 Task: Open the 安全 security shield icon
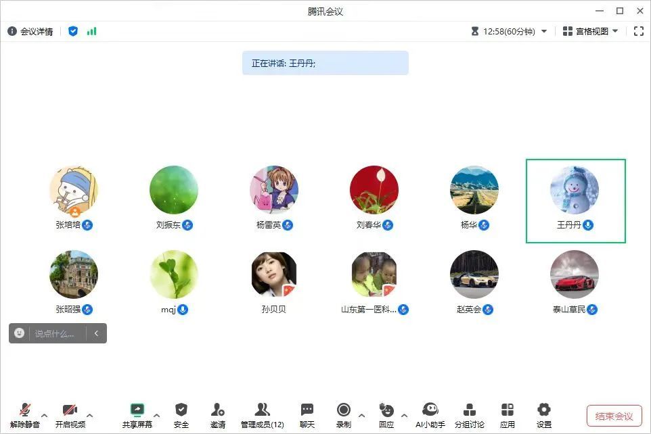181,410
